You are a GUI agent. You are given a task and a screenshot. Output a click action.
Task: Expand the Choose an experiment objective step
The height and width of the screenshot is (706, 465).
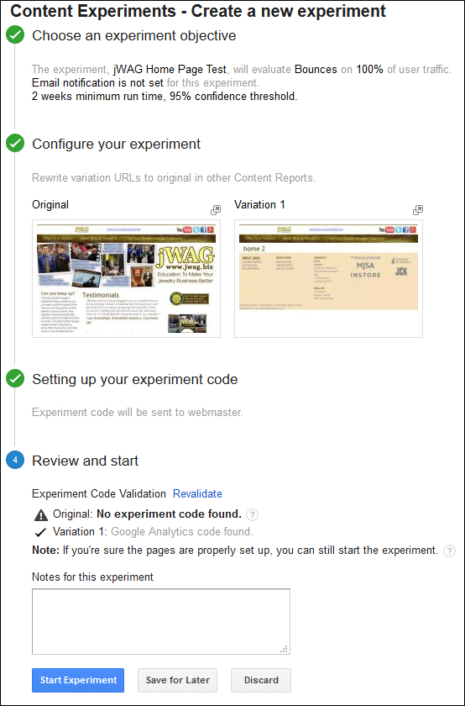click(134, 35)
